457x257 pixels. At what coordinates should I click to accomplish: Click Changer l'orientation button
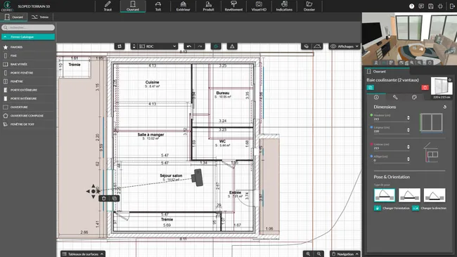coord(392,208)
